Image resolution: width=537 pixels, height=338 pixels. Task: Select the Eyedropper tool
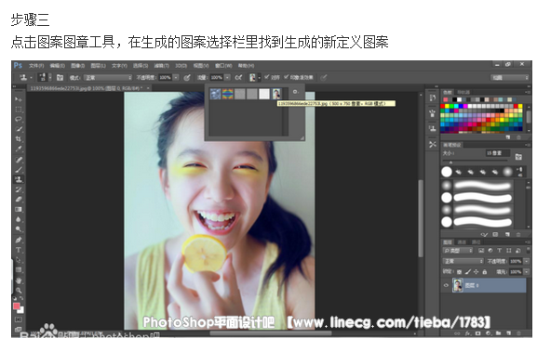[x=19, y=149]
